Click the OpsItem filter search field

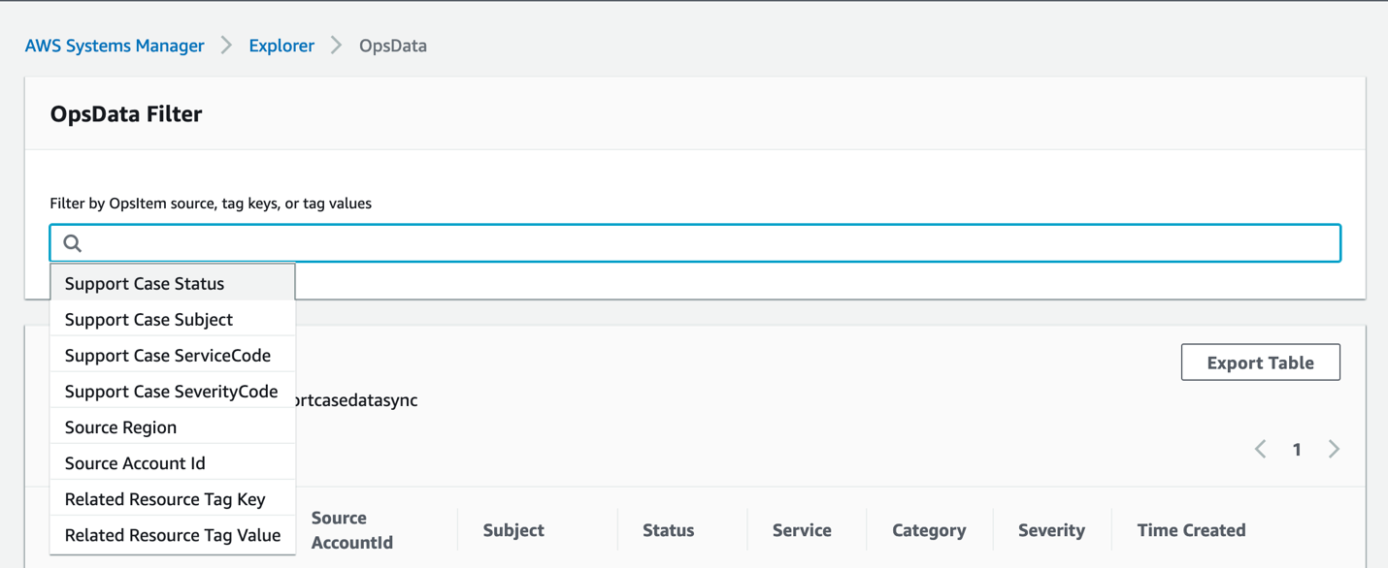[x=679, y=242]
